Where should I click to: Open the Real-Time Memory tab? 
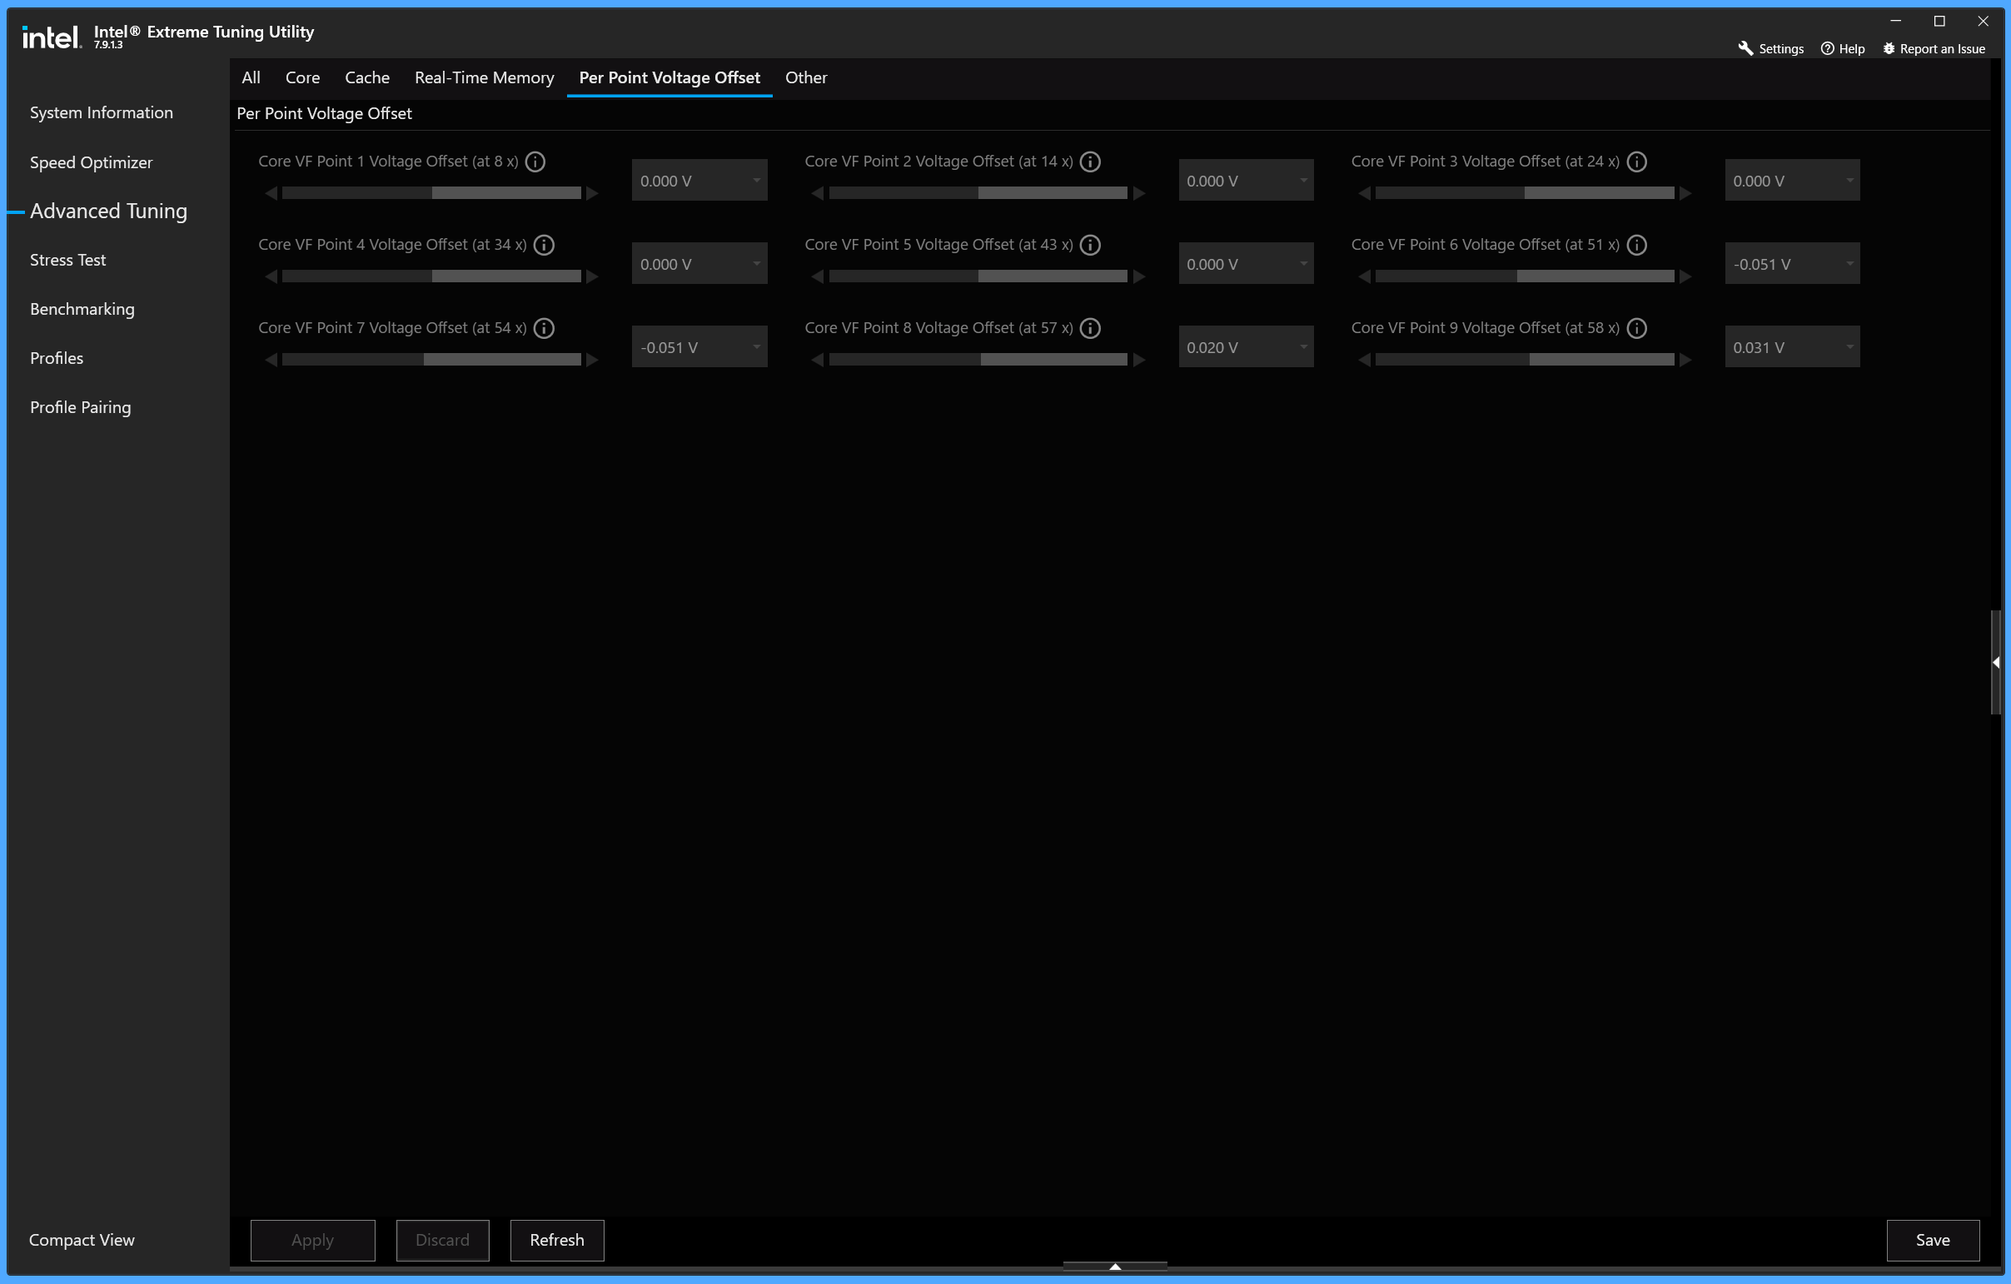point(485,77)
